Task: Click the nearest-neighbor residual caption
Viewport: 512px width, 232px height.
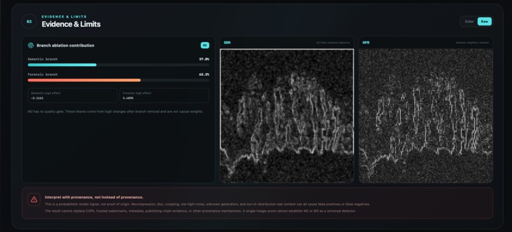Action: point(473,43)
